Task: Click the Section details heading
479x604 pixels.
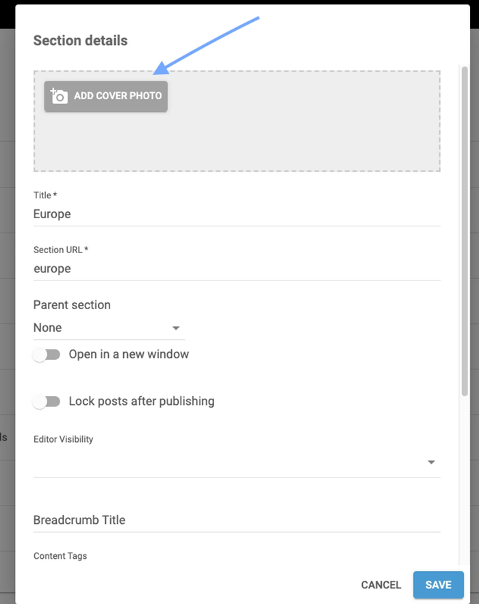Action: pos(80,40)
